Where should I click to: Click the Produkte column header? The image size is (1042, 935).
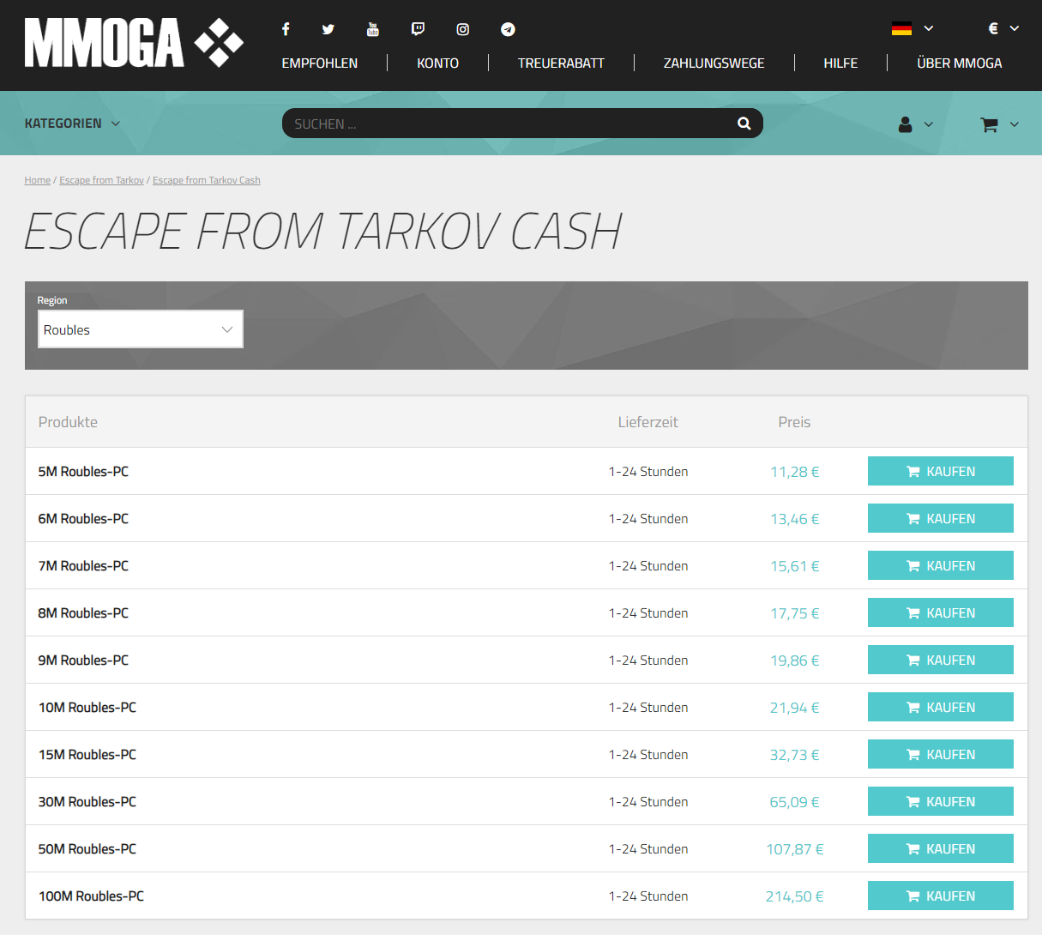pos(68,421)
